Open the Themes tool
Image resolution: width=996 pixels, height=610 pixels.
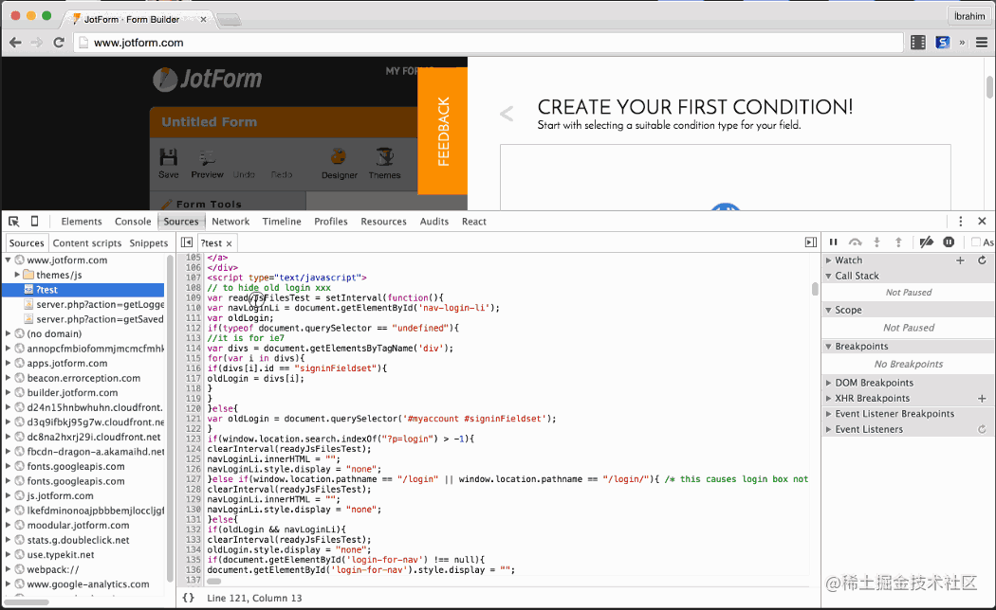point(384,164)
